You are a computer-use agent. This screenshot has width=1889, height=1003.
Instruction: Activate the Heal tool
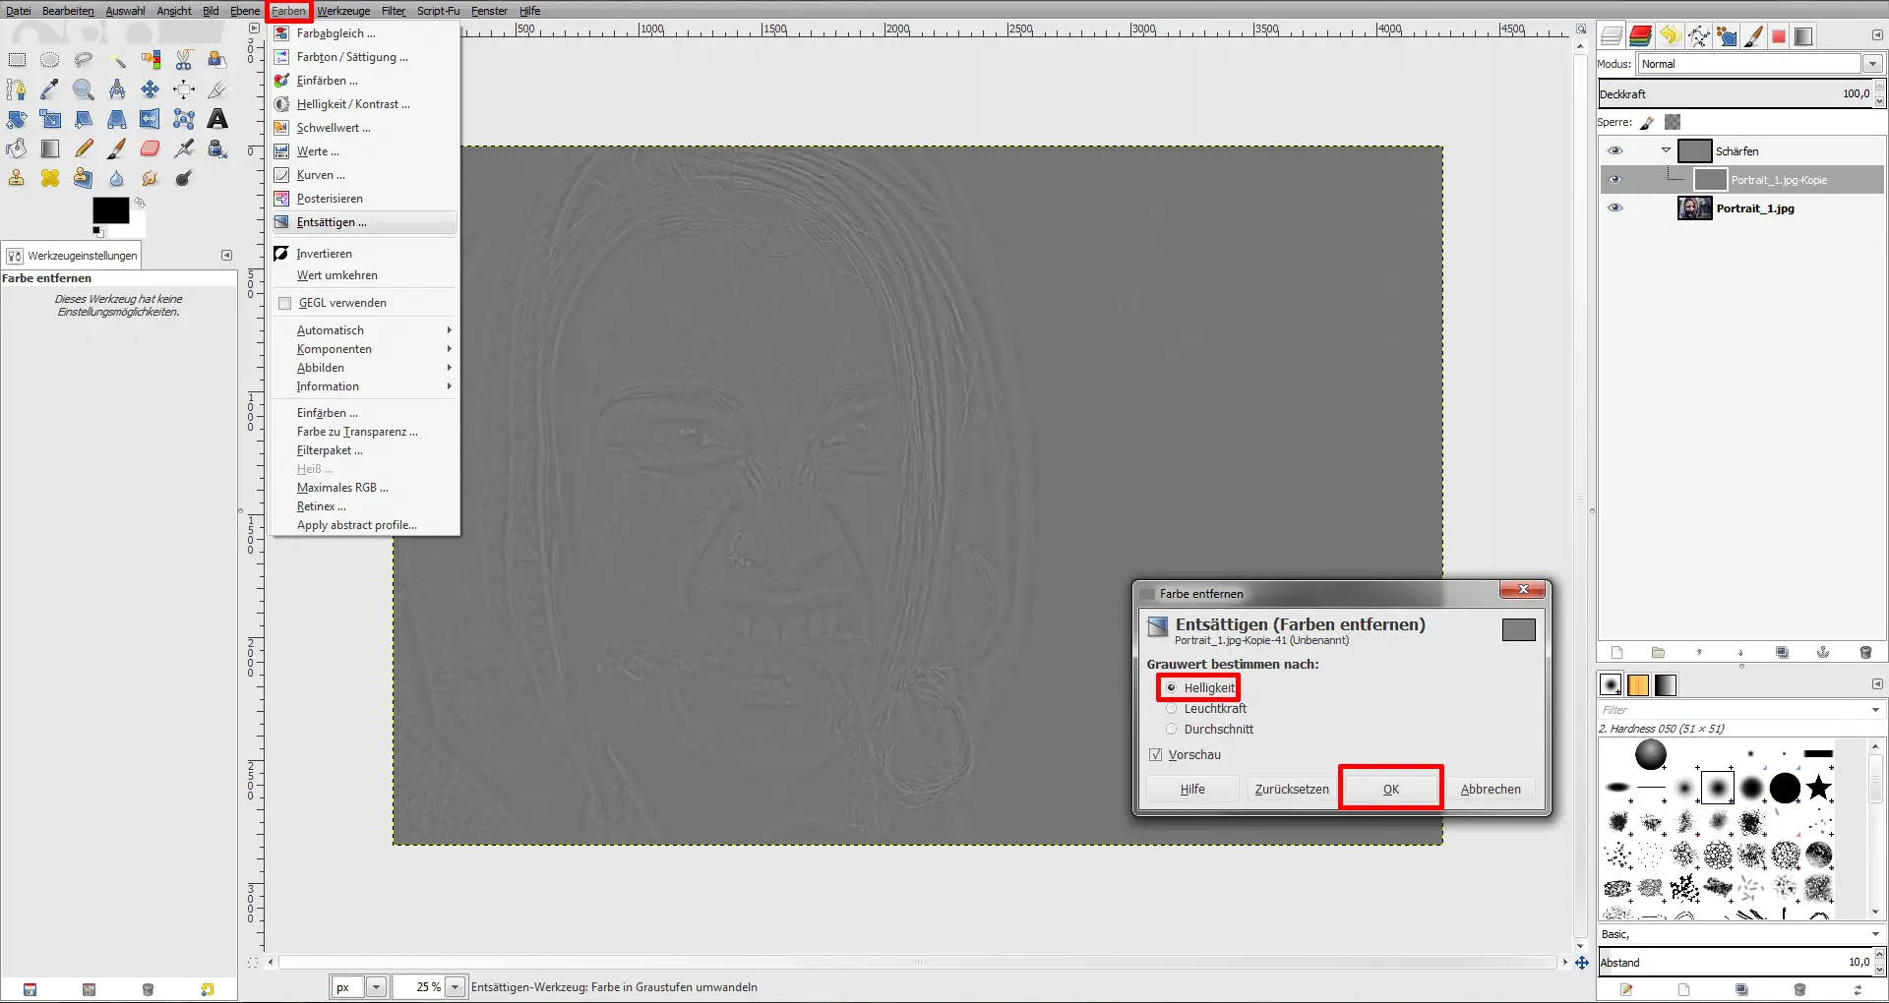tap(50, 178)
